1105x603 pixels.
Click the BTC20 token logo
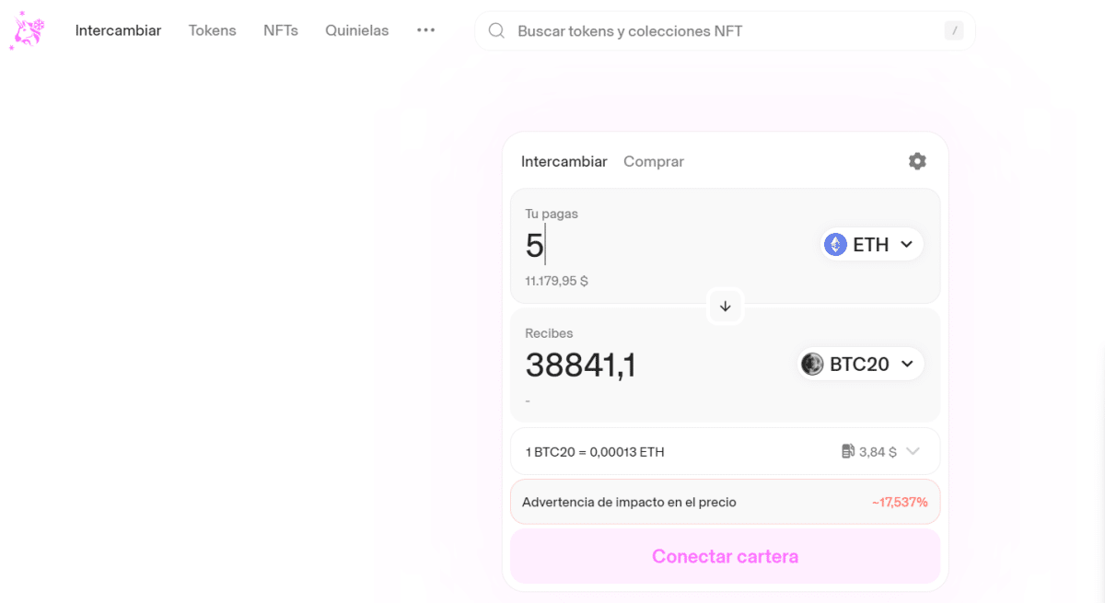point(812,364)
